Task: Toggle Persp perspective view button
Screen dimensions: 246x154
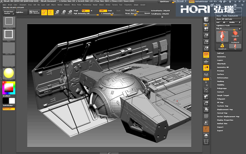Action: (206, 55)
